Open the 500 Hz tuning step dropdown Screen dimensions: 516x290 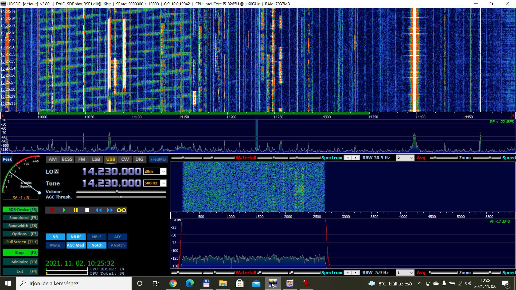pos(163,183)
